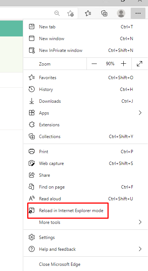This screenshot has height=271, width=148.
Task: Select New tab menu entry
Action: coord(85,27)
